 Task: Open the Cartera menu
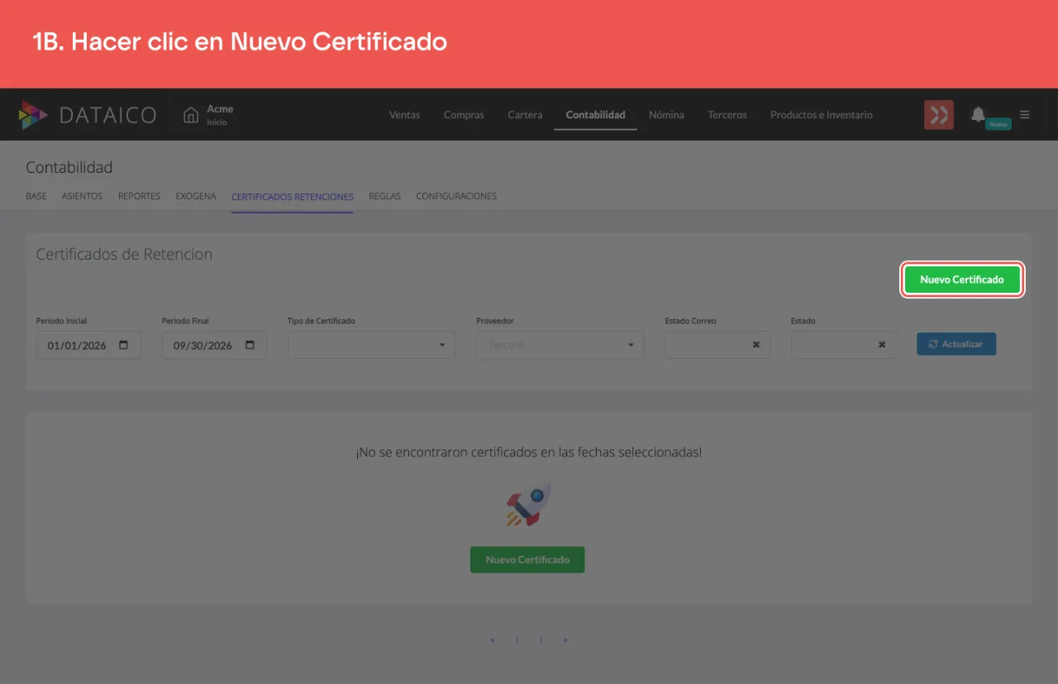525,115
